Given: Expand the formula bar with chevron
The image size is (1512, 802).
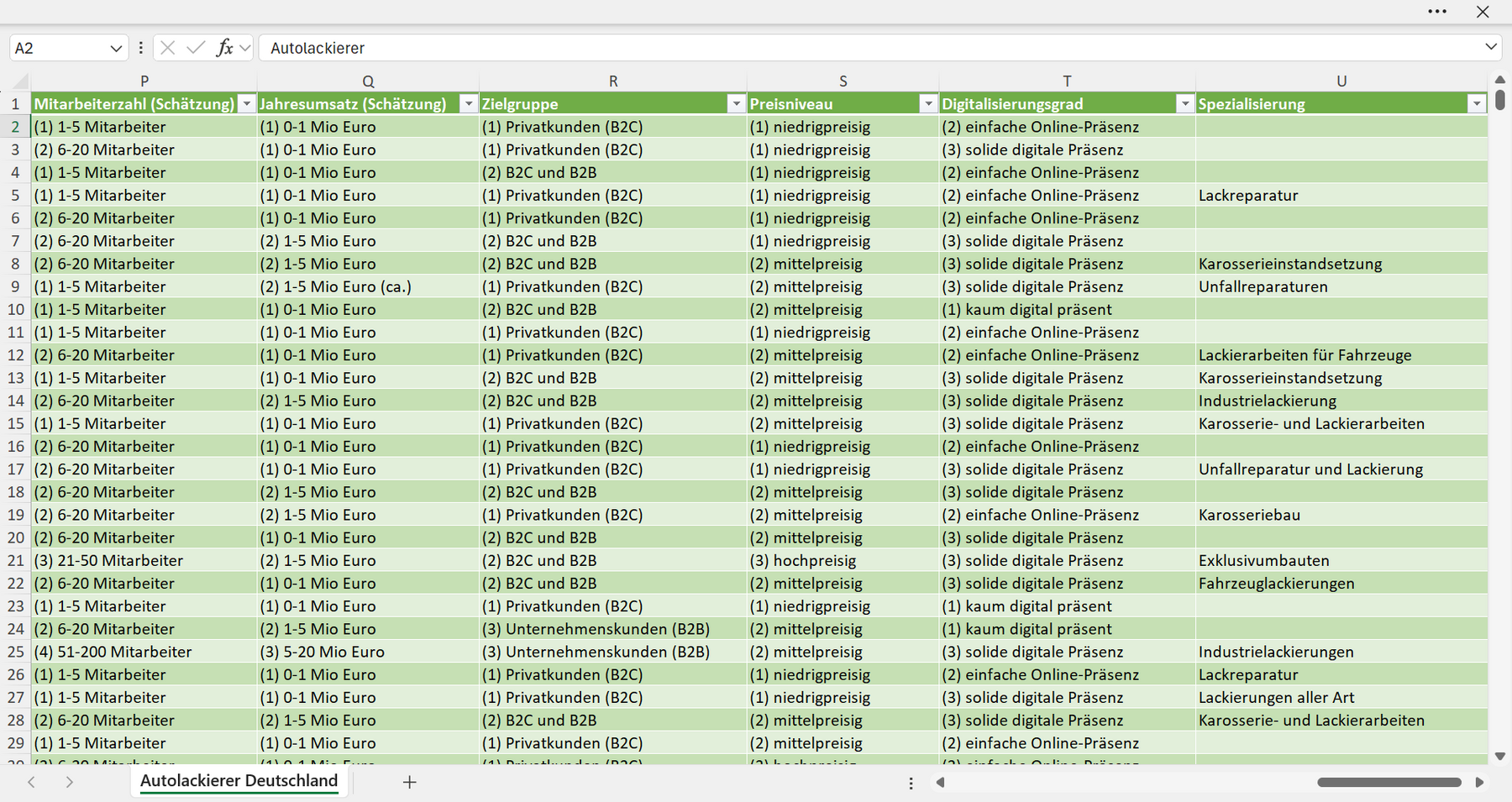Looking at the screenshot, I should pyautogui.click(x=1491, y=47).
